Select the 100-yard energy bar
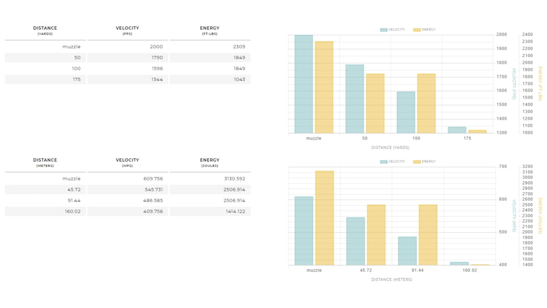 [426, 104]
